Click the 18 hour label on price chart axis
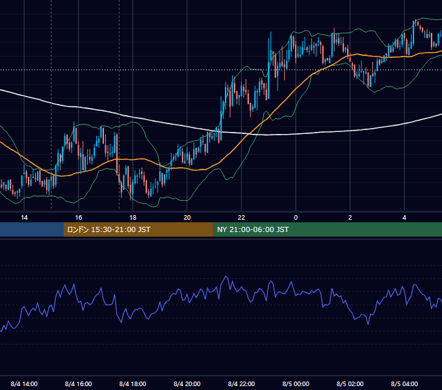This screenshot has width=442, height=390. pyautogui.click(x=133, y=218)
